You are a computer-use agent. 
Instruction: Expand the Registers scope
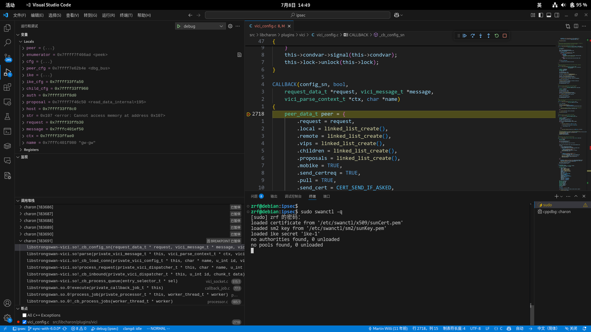tap(21, 150)
